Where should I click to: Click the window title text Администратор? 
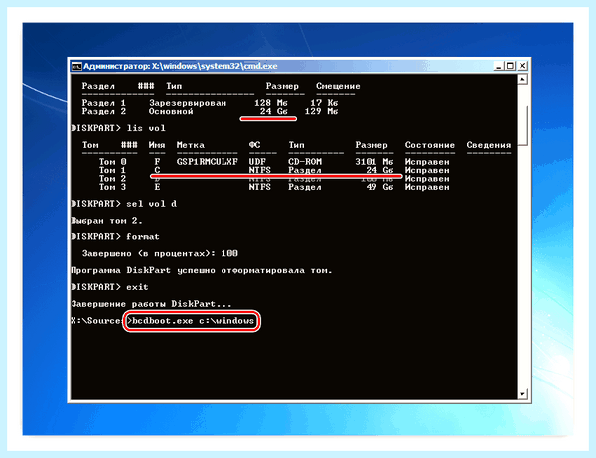[116, 66]
